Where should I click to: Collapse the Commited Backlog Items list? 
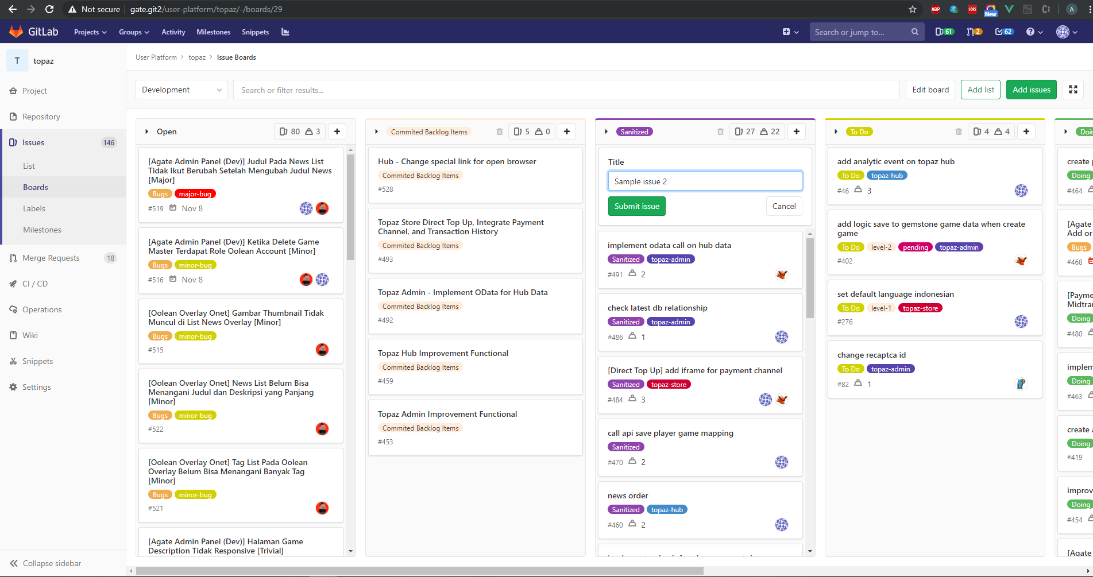pos(377,131)
